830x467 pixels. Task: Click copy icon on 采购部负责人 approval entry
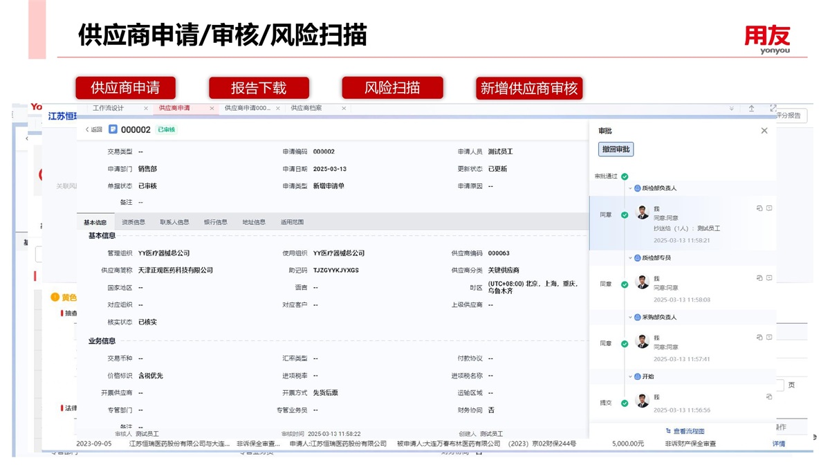(759, 337)
